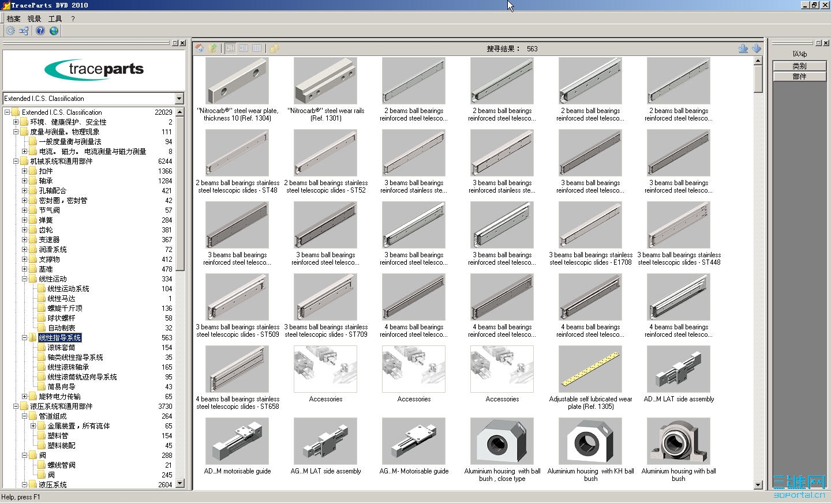Click the blue tree-structure icon in the main toolbar
The height and width of the screenshot is (504, 831).
(24, 31)
